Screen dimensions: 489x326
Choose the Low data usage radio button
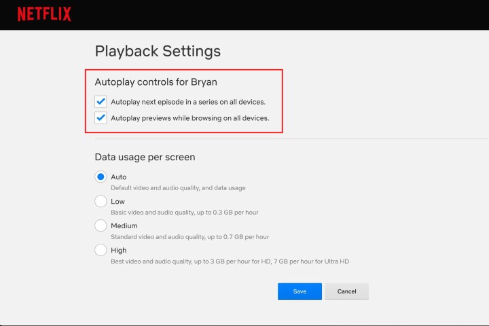pyautogui.click(x=101, y=201)
